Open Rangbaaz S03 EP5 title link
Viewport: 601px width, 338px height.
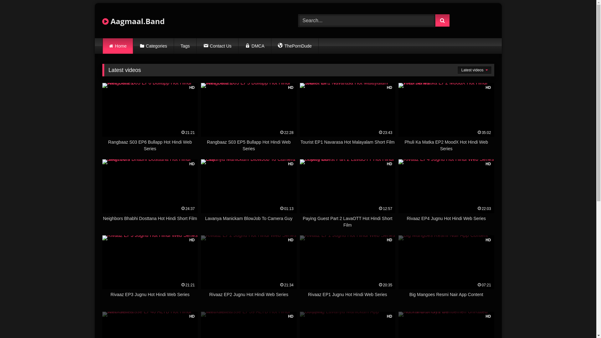point(249,146)
